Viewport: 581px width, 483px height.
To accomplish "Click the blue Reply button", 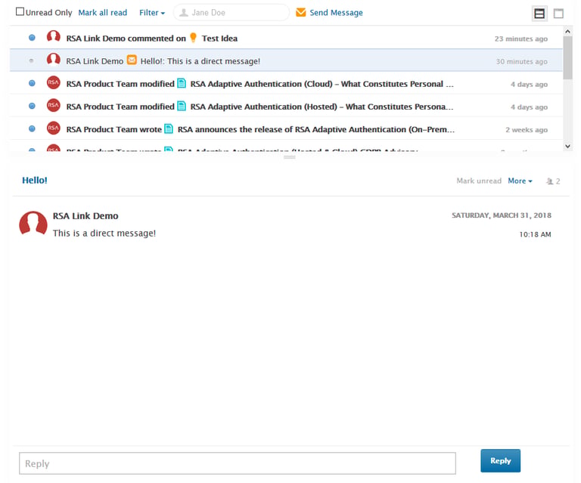I will pos(500,461).
